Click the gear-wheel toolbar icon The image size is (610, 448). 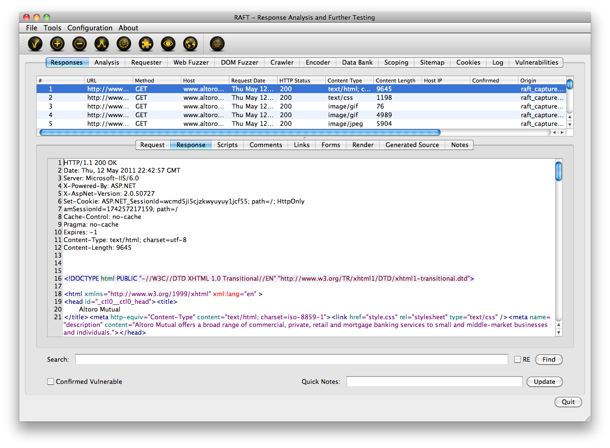124,44
